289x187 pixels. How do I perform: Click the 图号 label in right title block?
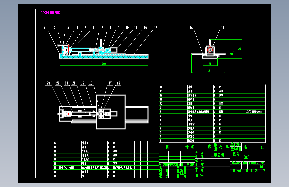coord(236,154)
